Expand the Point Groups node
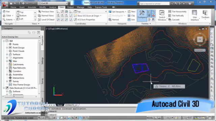Image resolution: width=216 pixels, height=121 pixels. [x=7, y=48]
